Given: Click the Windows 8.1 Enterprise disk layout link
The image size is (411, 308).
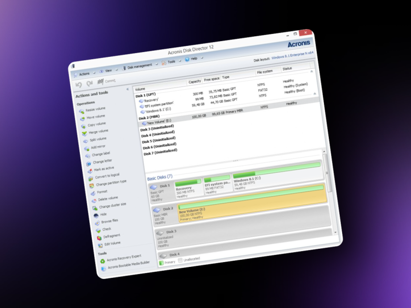Looking at the screenshot, I should point(292,55).
